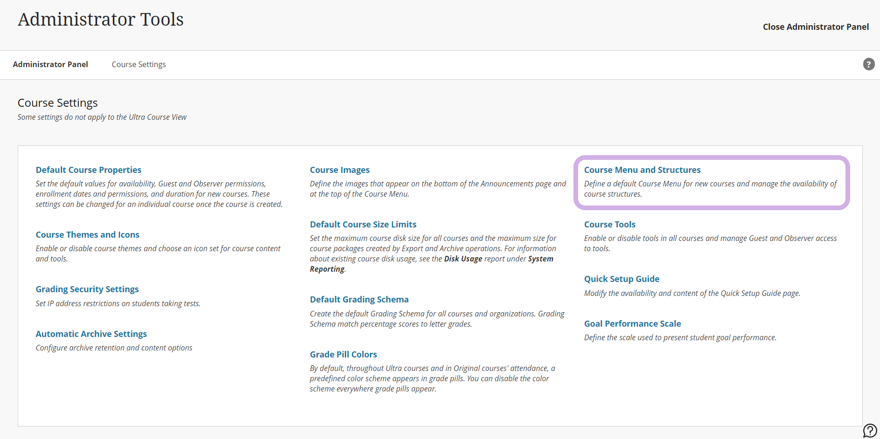Viewport: 880px width, 439px height.
Task: Open Default Course Size Limits
Action: [363, 225]
